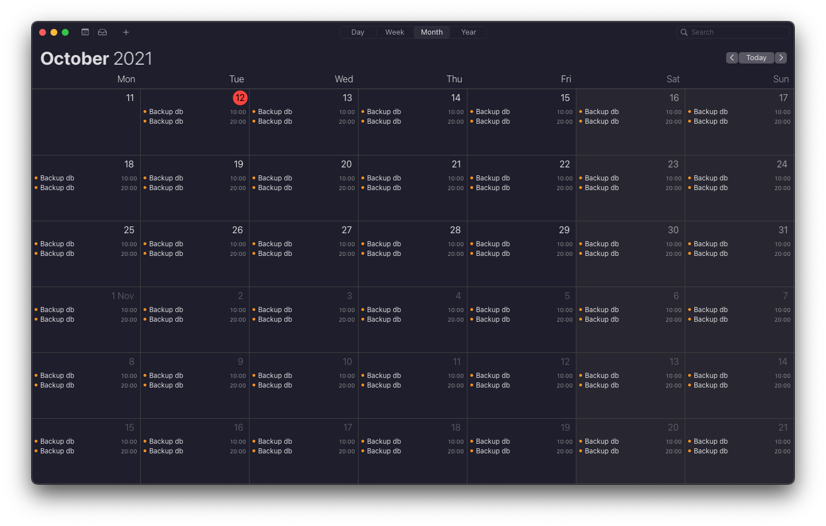Jump to Today
Viewport: 826px width, 526px height.
[756, 58]
